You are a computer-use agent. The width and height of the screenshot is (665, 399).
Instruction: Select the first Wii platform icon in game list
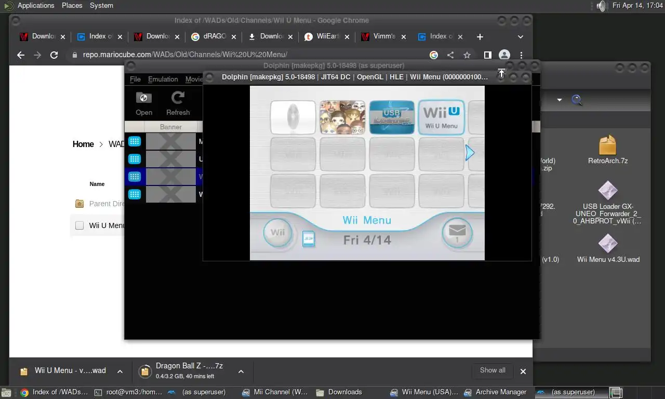(x=135, y=141)
